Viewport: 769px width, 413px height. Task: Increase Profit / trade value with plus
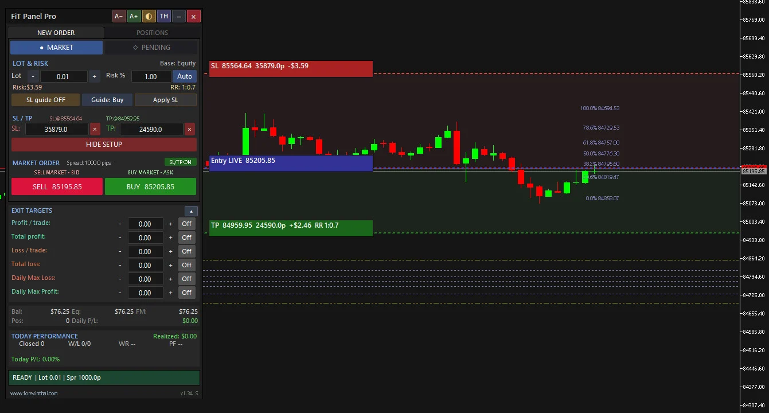(x=170, y=224)
